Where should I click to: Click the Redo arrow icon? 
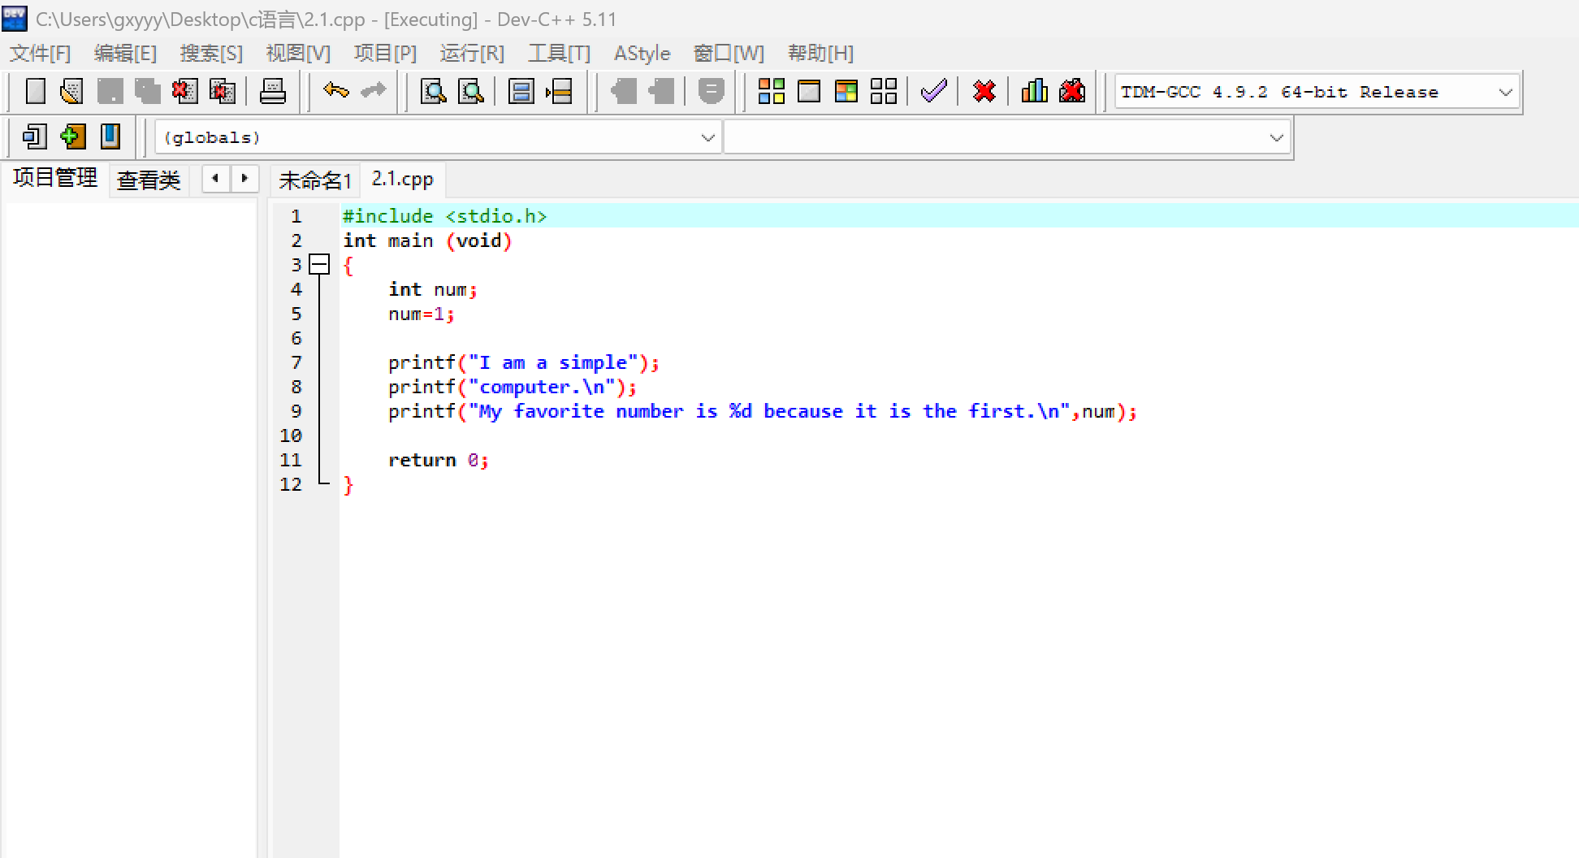point(373,90)
